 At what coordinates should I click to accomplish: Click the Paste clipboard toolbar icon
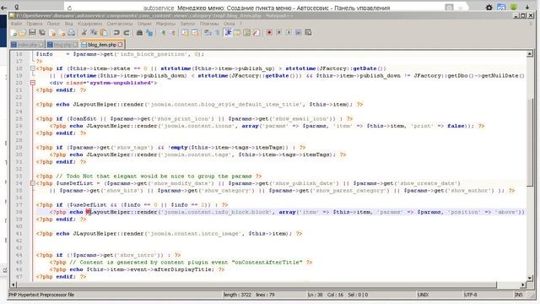tap(103, 33)
